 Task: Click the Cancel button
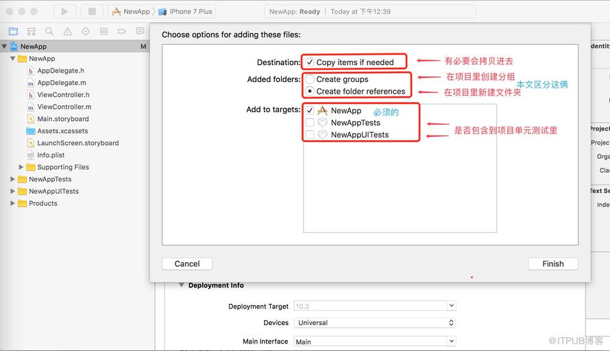187,264
